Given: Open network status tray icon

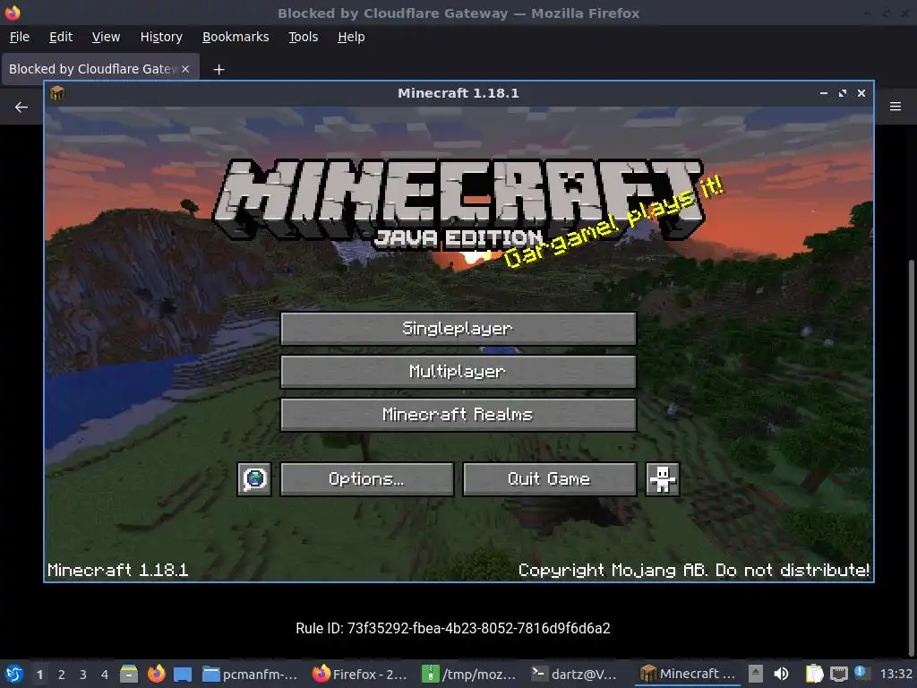Looking at the screenshot, I should (x=838, y=674).
